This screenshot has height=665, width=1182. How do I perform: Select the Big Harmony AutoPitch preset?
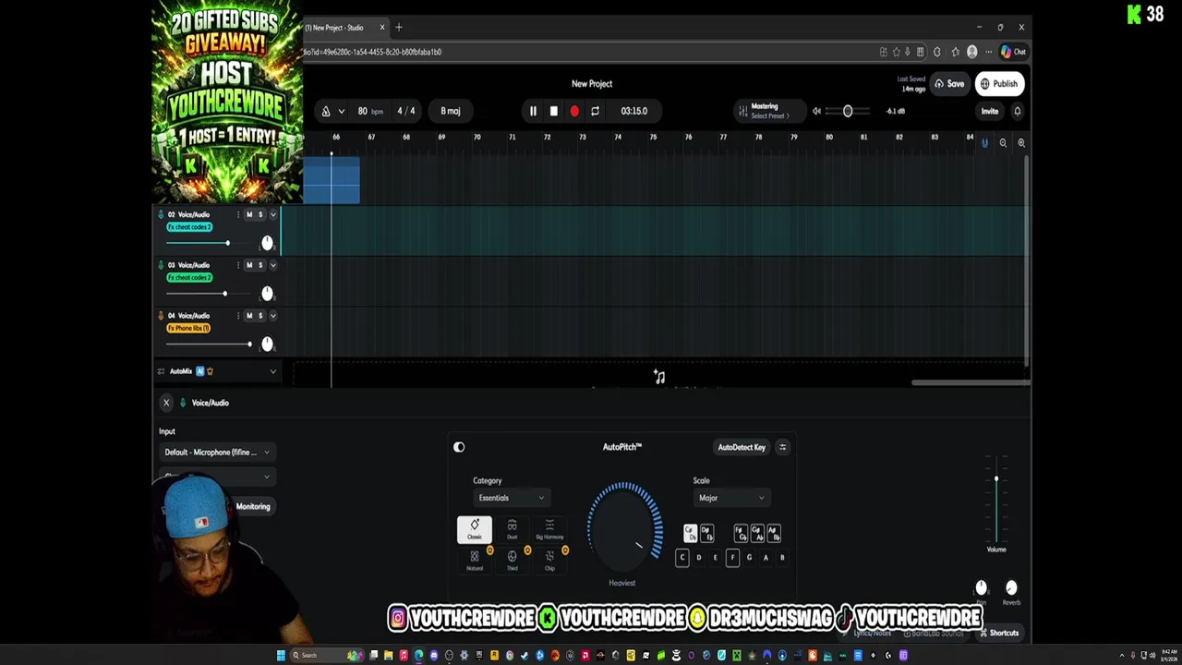pyautogui.click(x=549, y=529)
